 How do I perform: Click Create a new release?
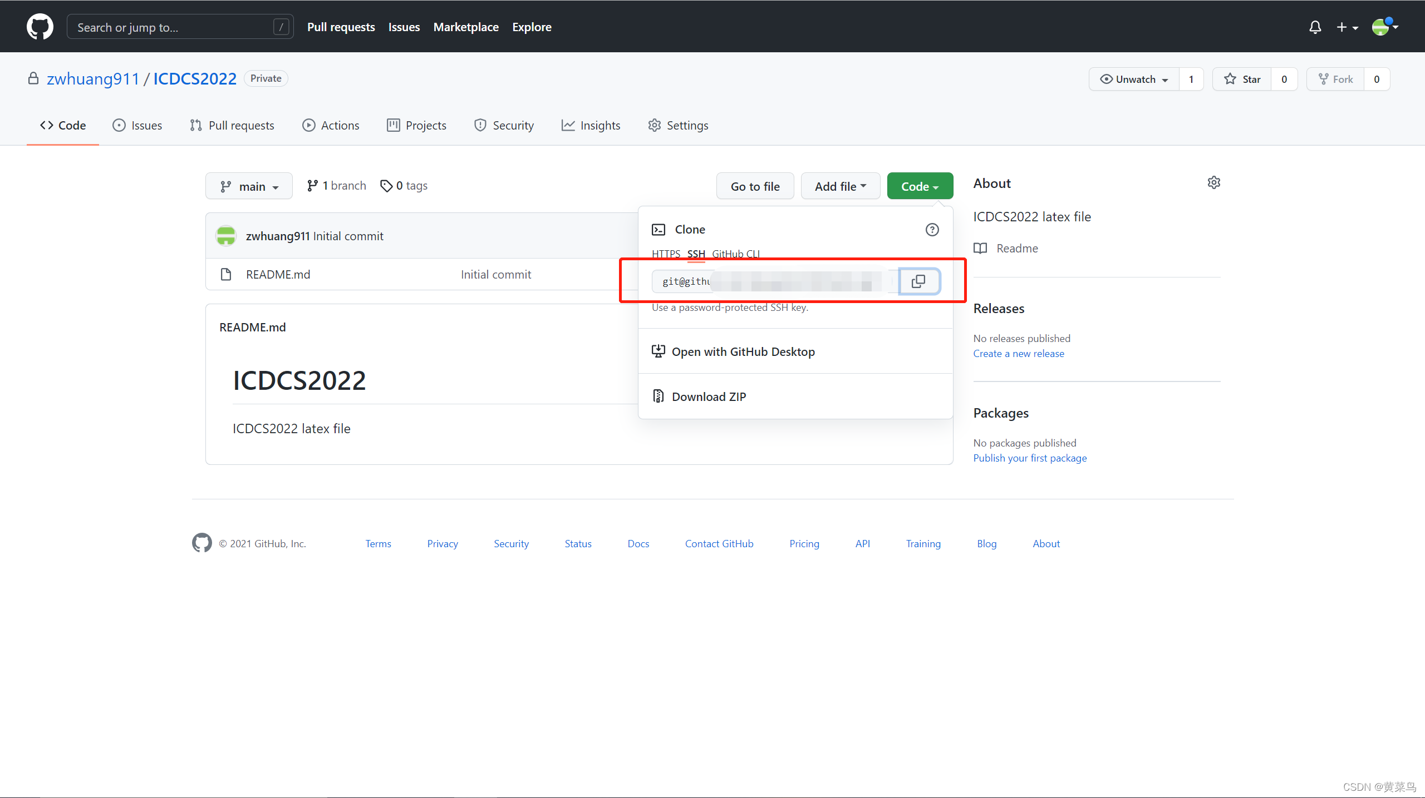pos(1018,353)
